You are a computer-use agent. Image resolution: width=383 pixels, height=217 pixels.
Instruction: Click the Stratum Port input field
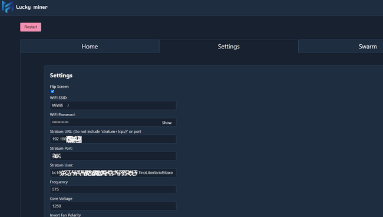tap(113, 156)
